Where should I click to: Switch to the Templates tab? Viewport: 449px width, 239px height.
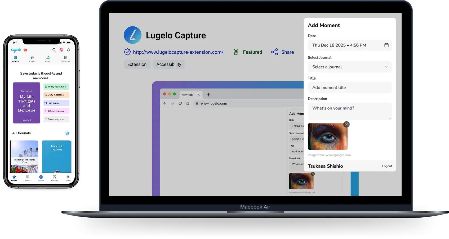point(65,59)
